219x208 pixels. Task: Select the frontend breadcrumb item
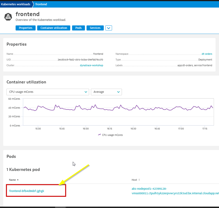click(41, 4)
